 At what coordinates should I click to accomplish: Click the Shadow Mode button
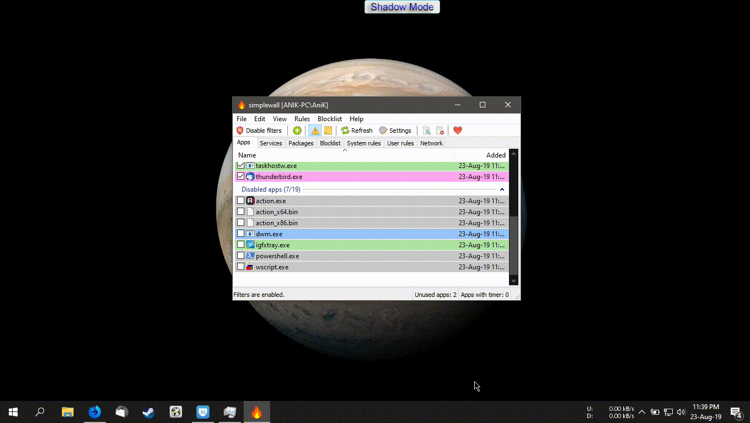click(x=402, y=7)
